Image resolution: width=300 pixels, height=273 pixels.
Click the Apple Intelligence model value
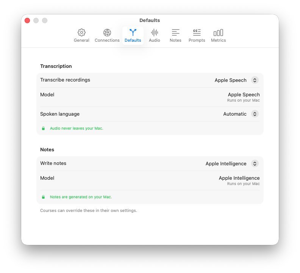239,178
